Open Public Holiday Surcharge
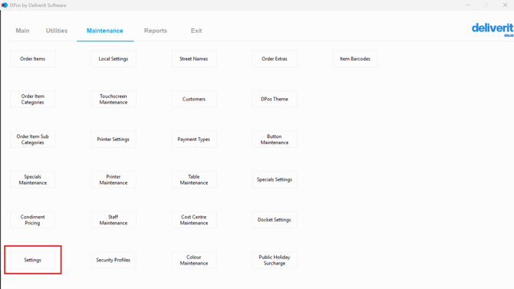Screen dimensions: 514x289 [x=275, y=260]
